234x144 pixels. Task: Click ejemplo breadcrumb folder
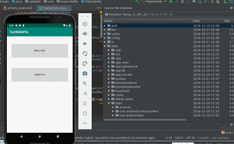click(33, 2)
